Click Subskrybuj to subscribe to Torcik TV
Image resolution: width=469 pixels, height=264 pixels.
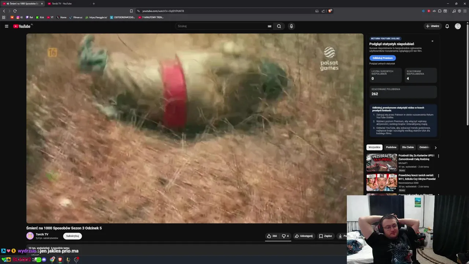tap(72, 236)
